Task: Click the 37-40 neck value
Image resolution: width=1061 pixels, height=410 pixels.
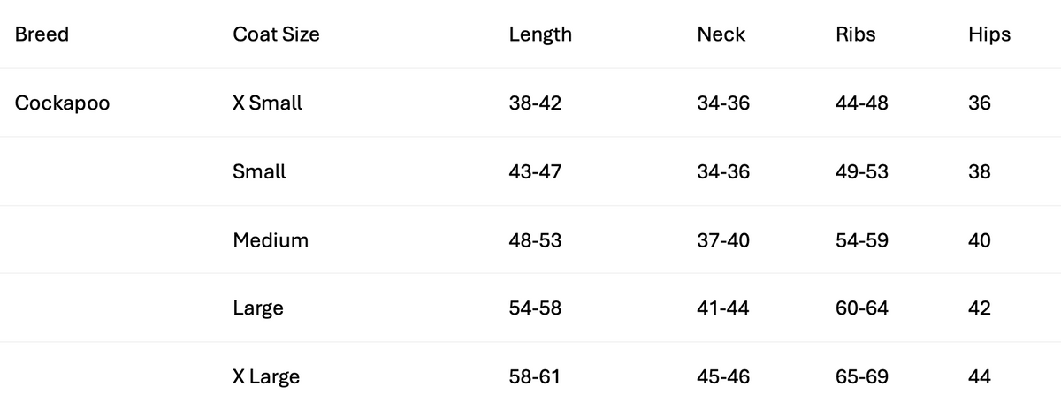Action: (722, 240)
